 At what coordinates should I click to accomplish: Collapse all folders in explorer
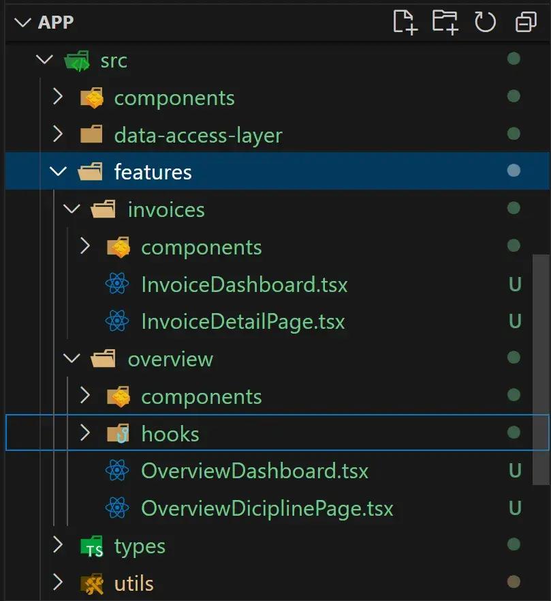coord(526,22)
